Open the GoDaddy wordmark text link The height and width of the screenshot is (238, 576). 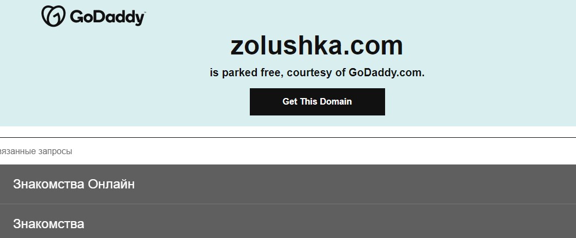tap(106, 17)
